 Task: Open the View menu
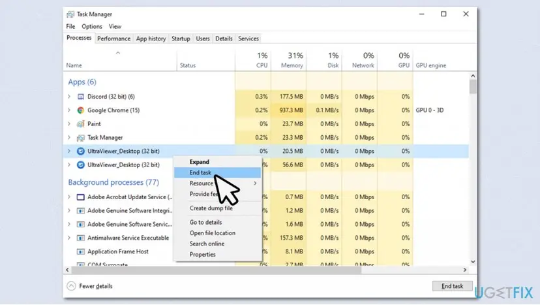click(115, 27)
